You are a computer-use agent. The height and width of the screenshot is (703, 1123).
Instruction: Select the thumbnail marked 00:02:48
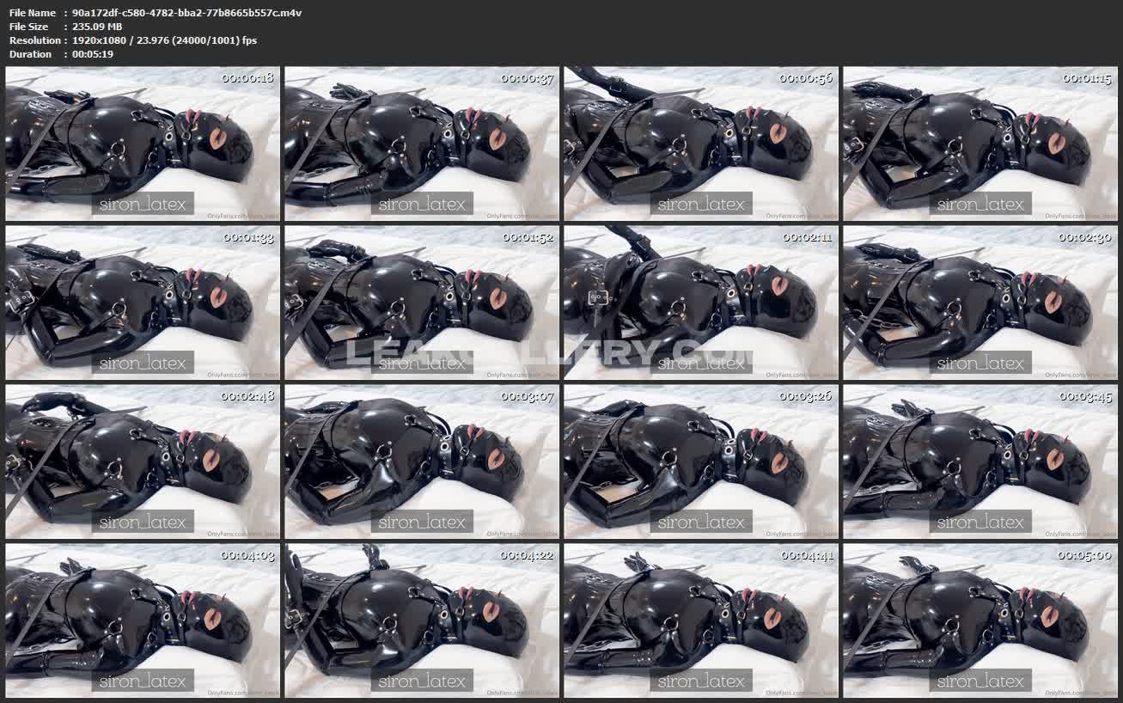[x=143, y=462]
